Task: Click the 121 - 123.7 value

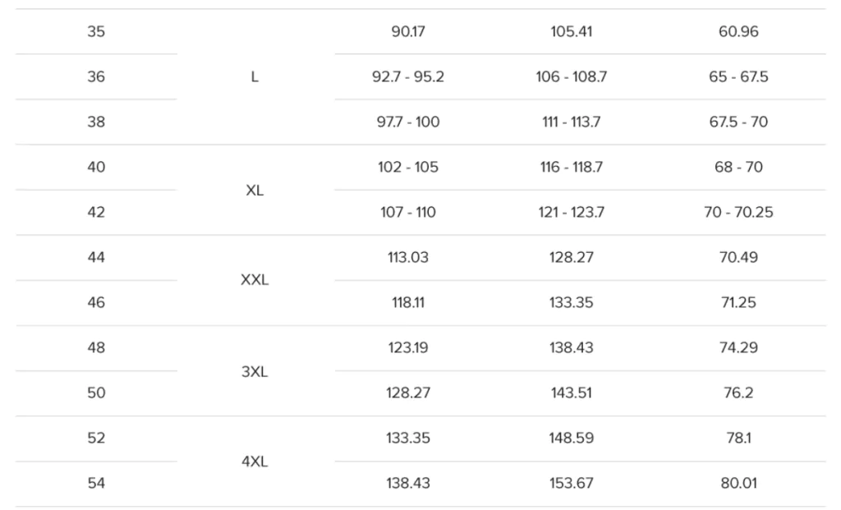Action: [x=572, y=213]
